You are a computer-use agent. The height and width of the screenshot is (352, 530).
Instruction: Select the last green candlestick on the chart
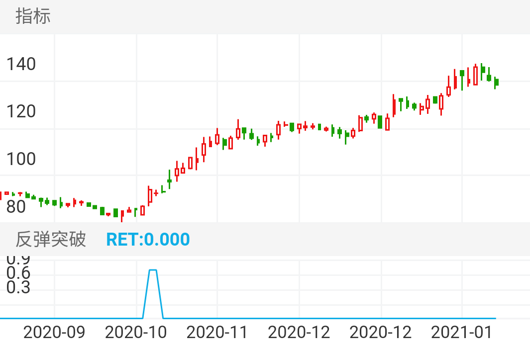point(496,82)
